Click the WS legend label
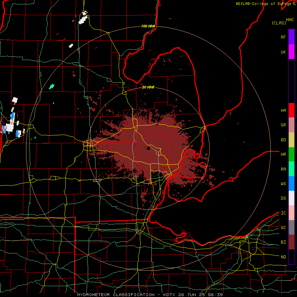This screenshot has width=297, height=297. [283, 183]
